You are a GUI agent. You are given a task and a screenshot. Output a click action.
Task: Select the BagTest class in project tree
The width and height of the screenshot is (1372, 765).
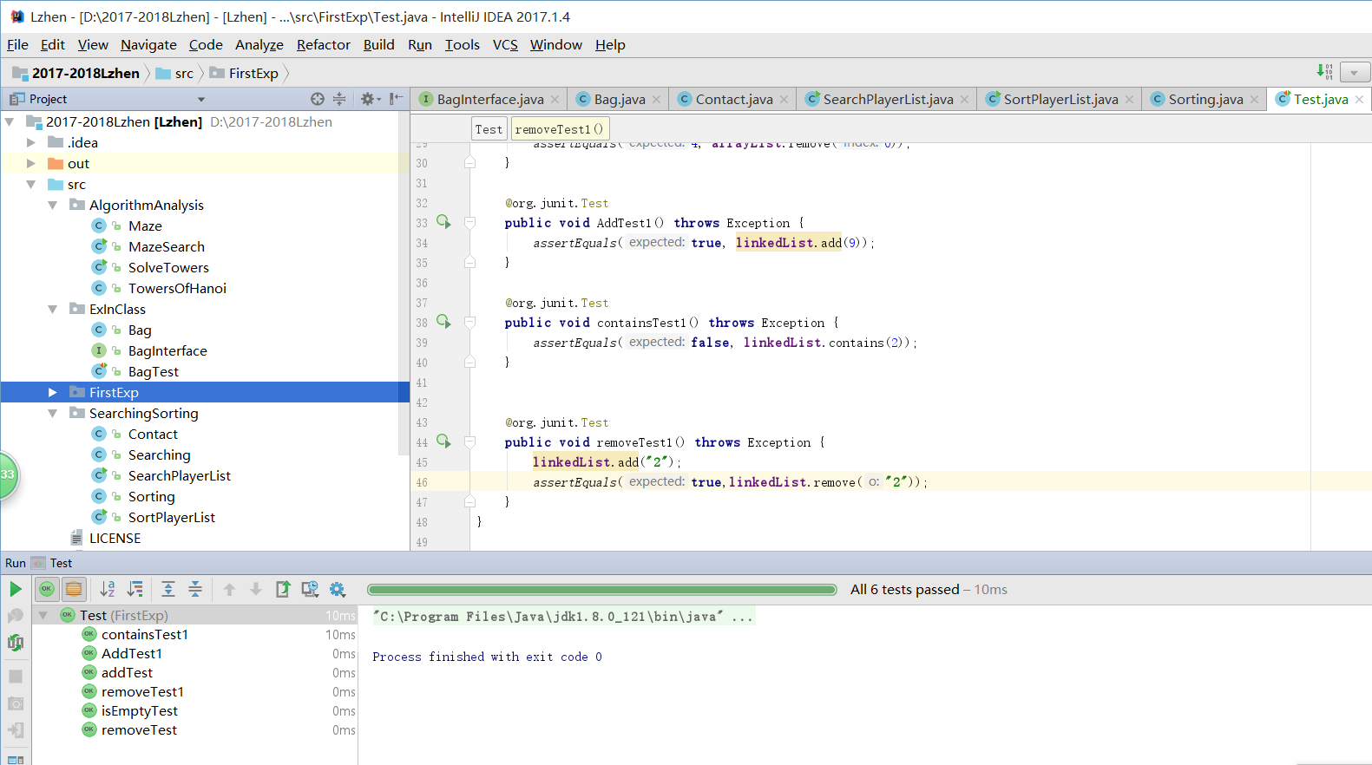[154, 371]
